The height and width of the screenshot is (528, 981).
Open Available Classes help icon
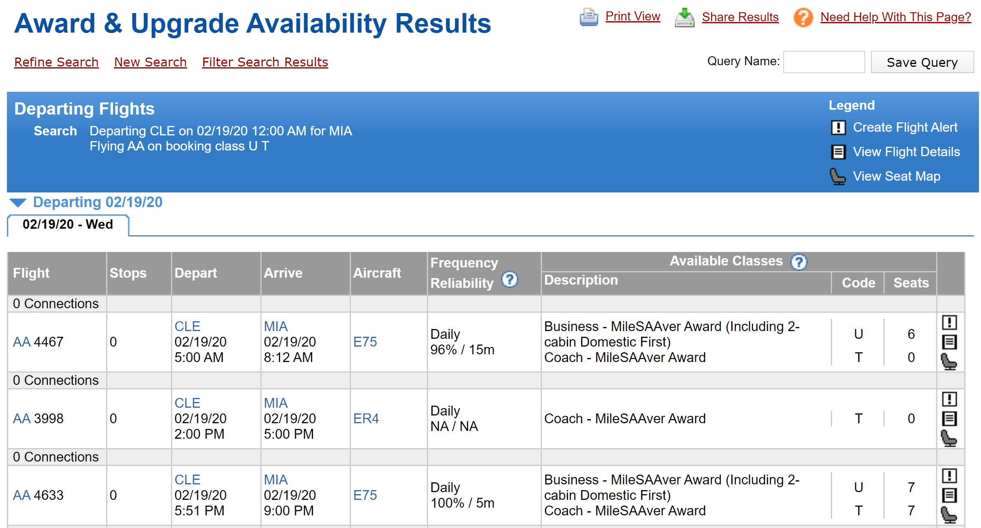pyautogui.click(x=799, y=262)
